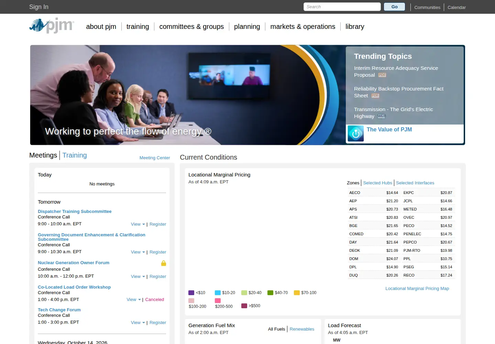The height and width of the screenshot is (344, 495).
Task: Focus the Search input field
Action: tap(342, 7)
